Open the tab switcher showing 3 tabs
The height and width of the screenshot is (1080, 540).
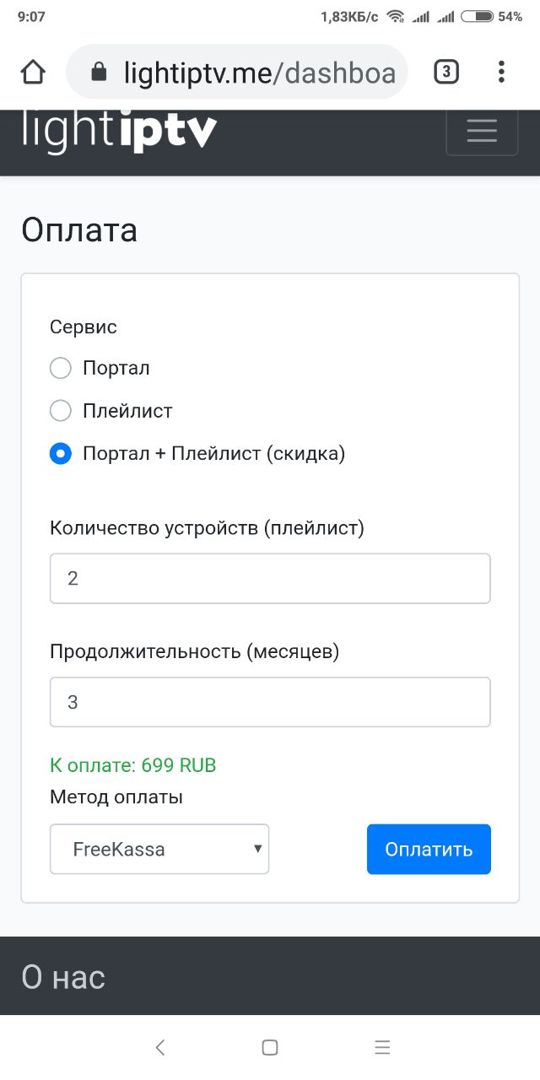(x=446, y=73)
